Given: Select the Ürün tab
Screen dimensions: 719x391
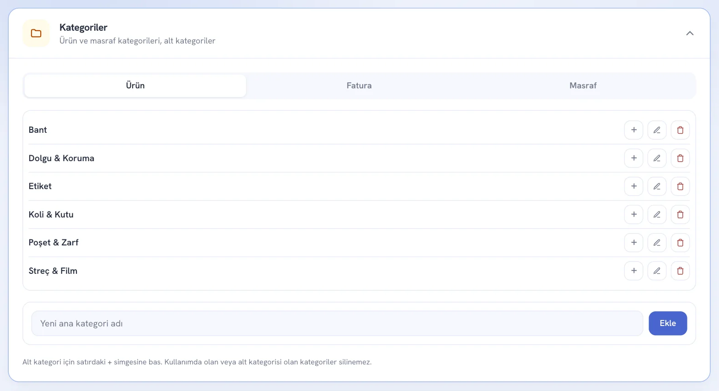Looking at the screenshot, I should pos(135,86).
